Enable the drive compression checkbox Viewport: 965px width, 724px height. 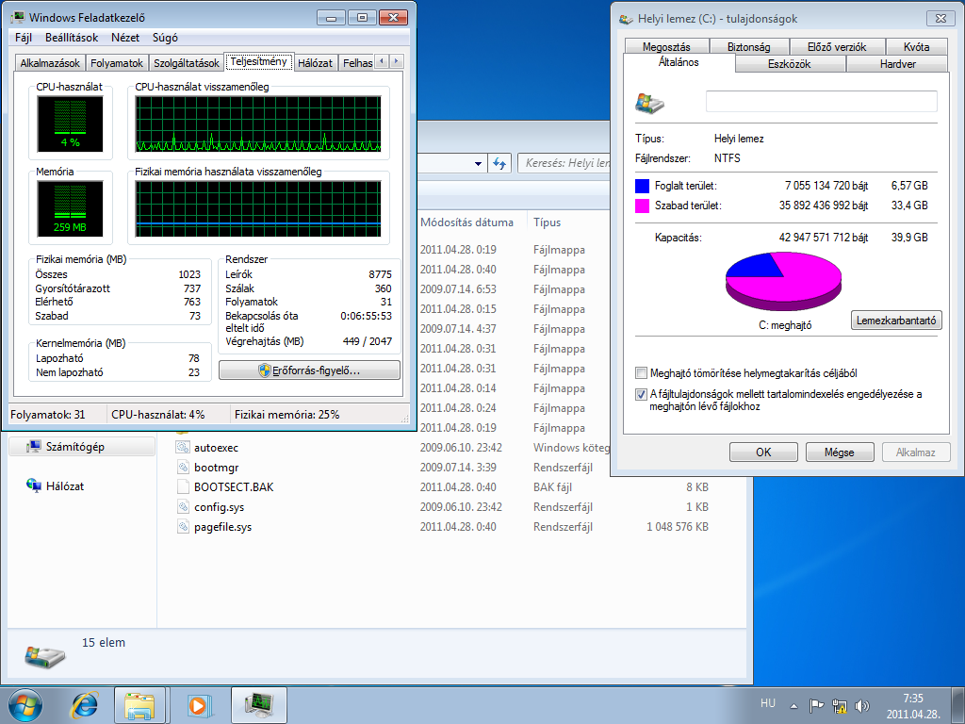pos(641,373)
